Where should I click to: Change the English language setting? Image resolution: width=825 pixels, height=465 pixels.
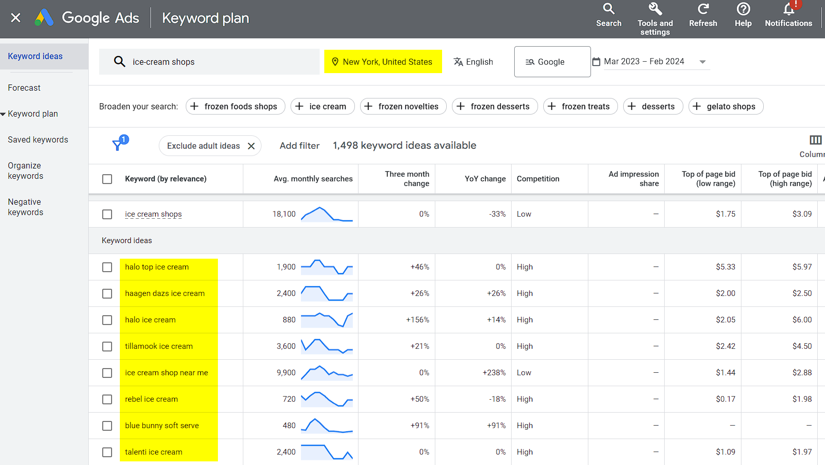[x=473, y=62]
